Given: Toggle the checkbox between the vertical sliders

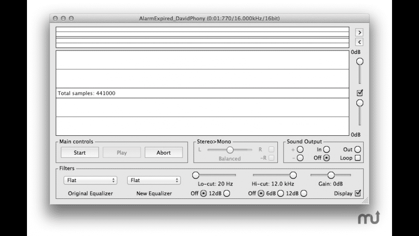Looking at the screenshot, I should (x=359, y=92).
